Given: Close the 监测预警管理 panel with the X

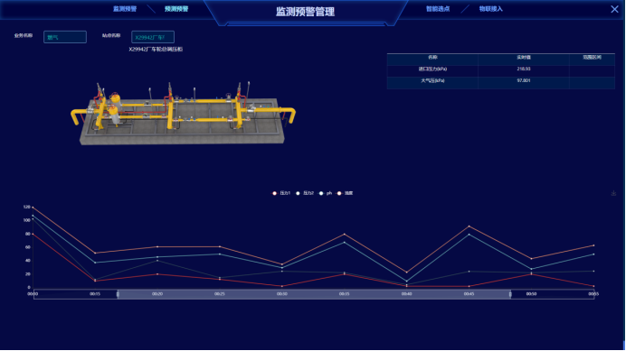Looking at the screenshot, I should [614, 9].
